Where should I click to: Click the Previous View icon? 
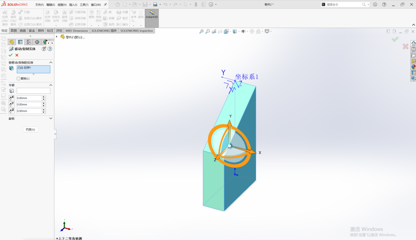[214, 31]
